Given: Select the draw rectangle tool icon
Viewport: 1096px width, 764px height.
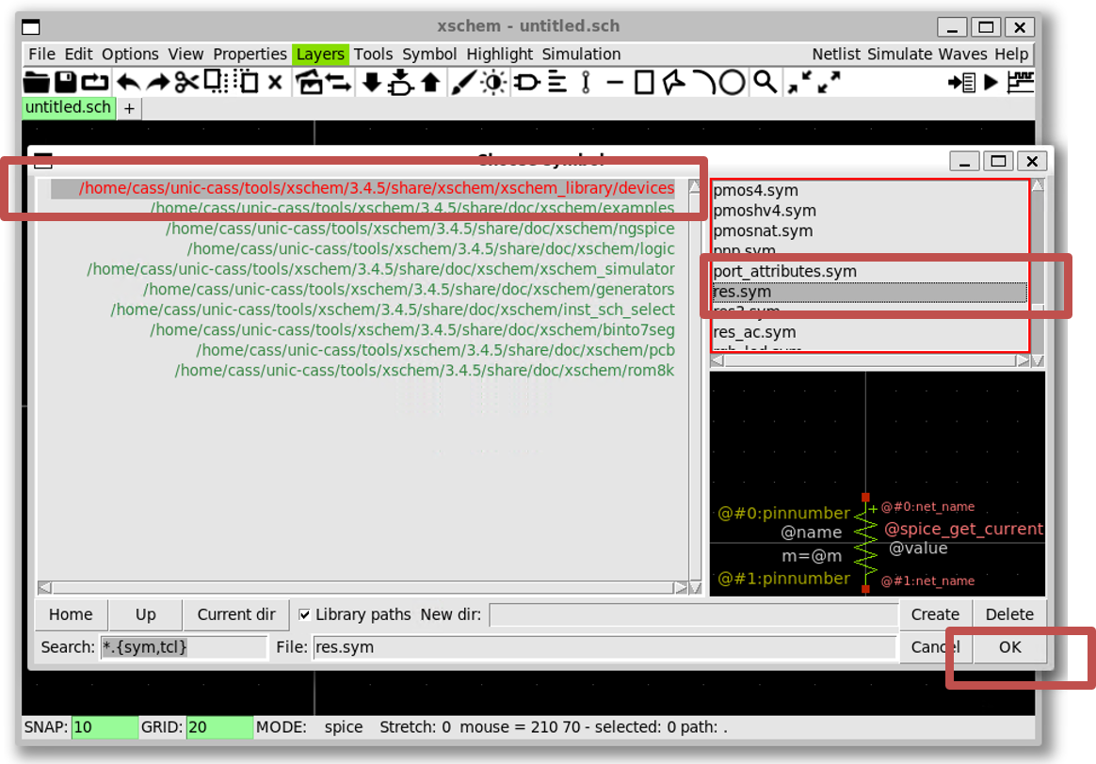Looking at the screenshot, I should point(644,83).
